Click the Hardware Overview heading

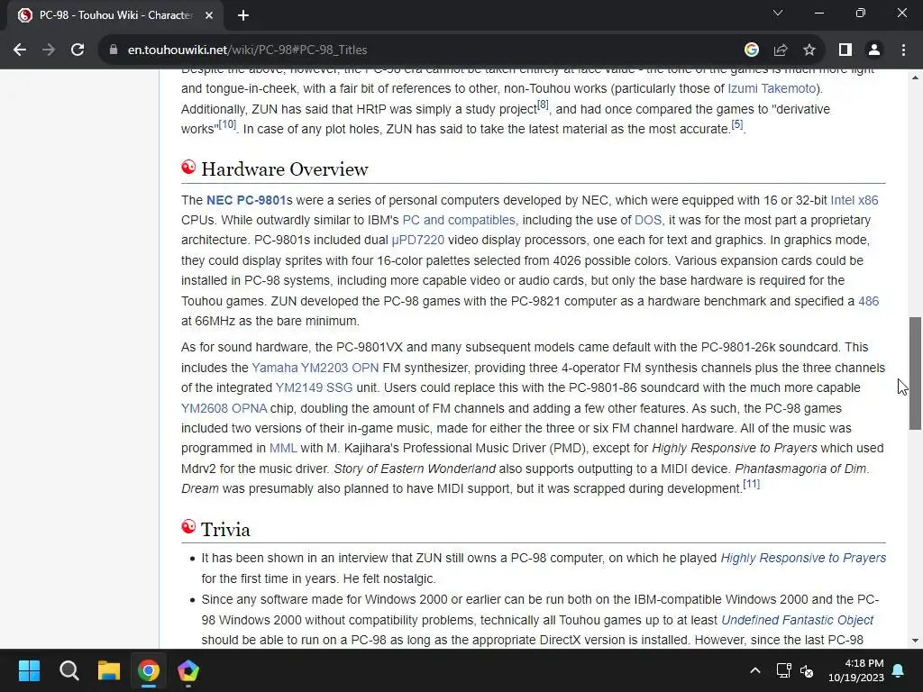tap(284, 169)
